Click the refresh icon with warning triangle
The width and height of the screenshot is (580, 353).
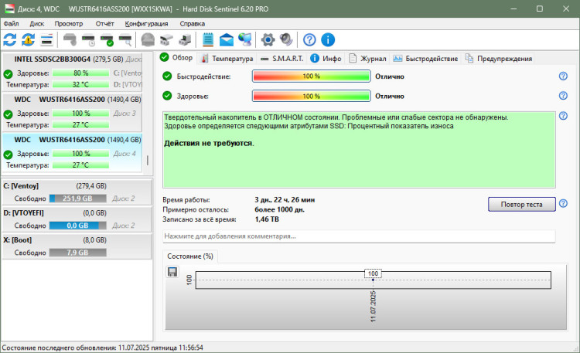point(28,40)
